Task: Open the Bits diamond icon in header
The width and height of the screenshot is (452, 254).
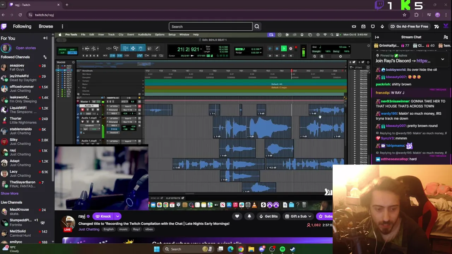Action: (x=382, y=26)
